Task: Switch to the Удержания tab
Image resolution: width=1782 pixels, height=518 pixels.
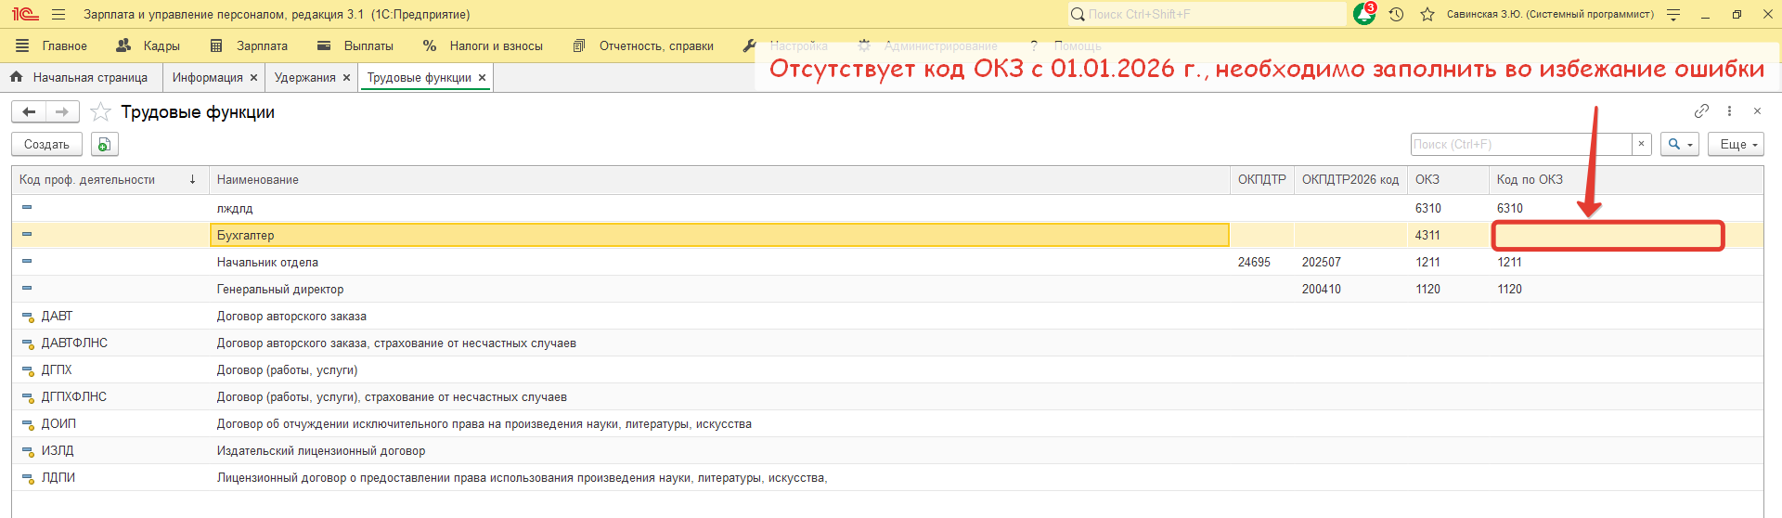Action: (304, 78)
